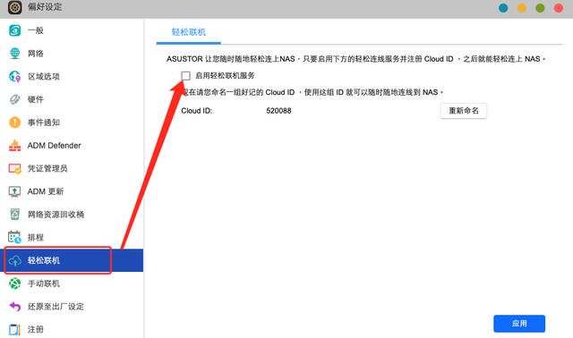Click the Cloud ID value 520088
Screen dimensions: 573x338
pos(278,111)
